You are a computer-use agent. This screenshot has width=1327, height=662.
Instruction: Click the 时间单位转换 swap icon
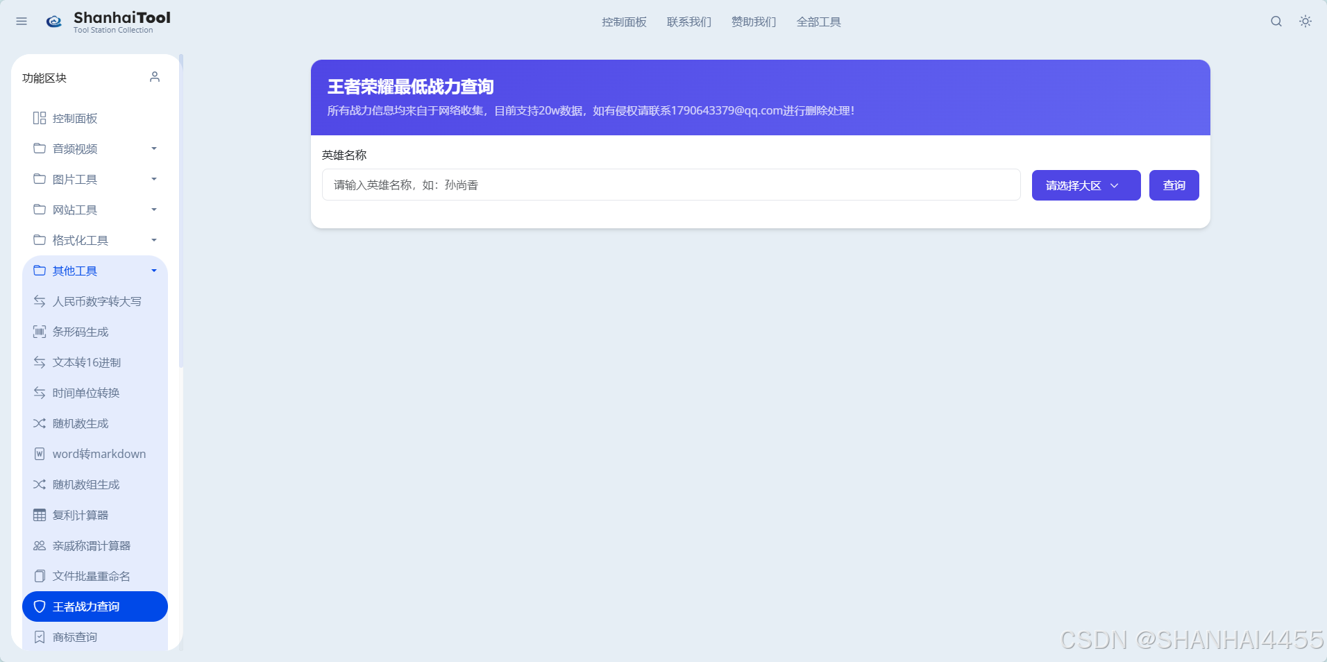point(40,393)
